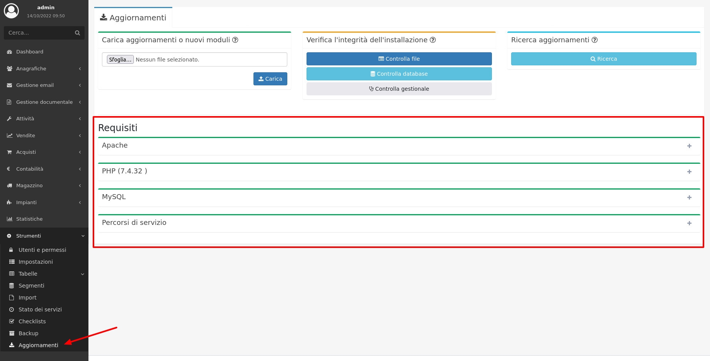
Task: Click the search magnifier icon in sidebar
Action: tap(77, 33)
